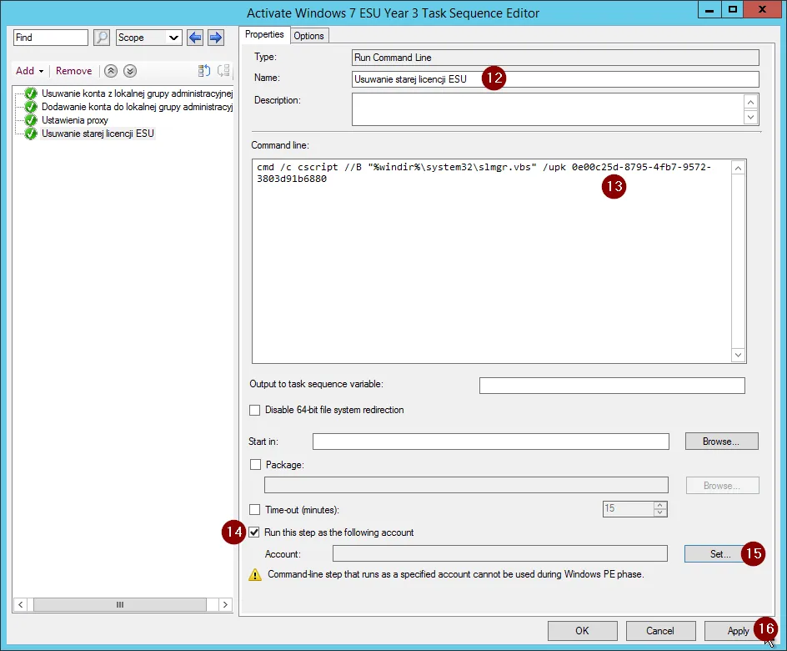Move the selected step down
787x651 pixels.
click(130, 71)
